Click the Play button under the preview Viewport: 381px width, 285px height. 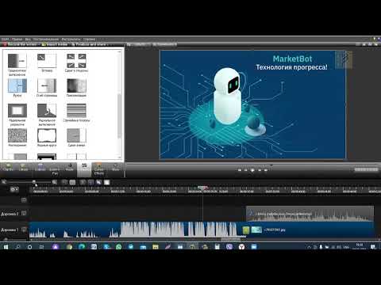pos(252,170)
